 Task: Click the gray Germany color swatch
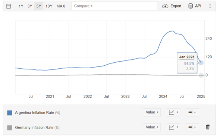[10, 128]
